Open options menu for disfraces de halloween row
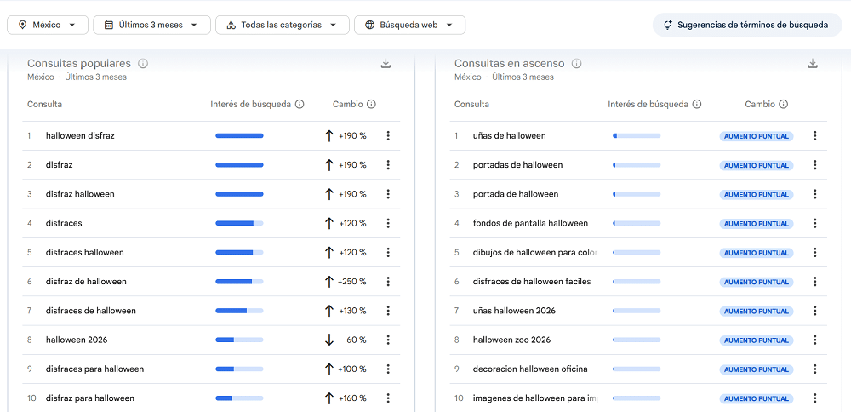The width and height of the screenshot is (851, 412). click(x=388, y=311)
